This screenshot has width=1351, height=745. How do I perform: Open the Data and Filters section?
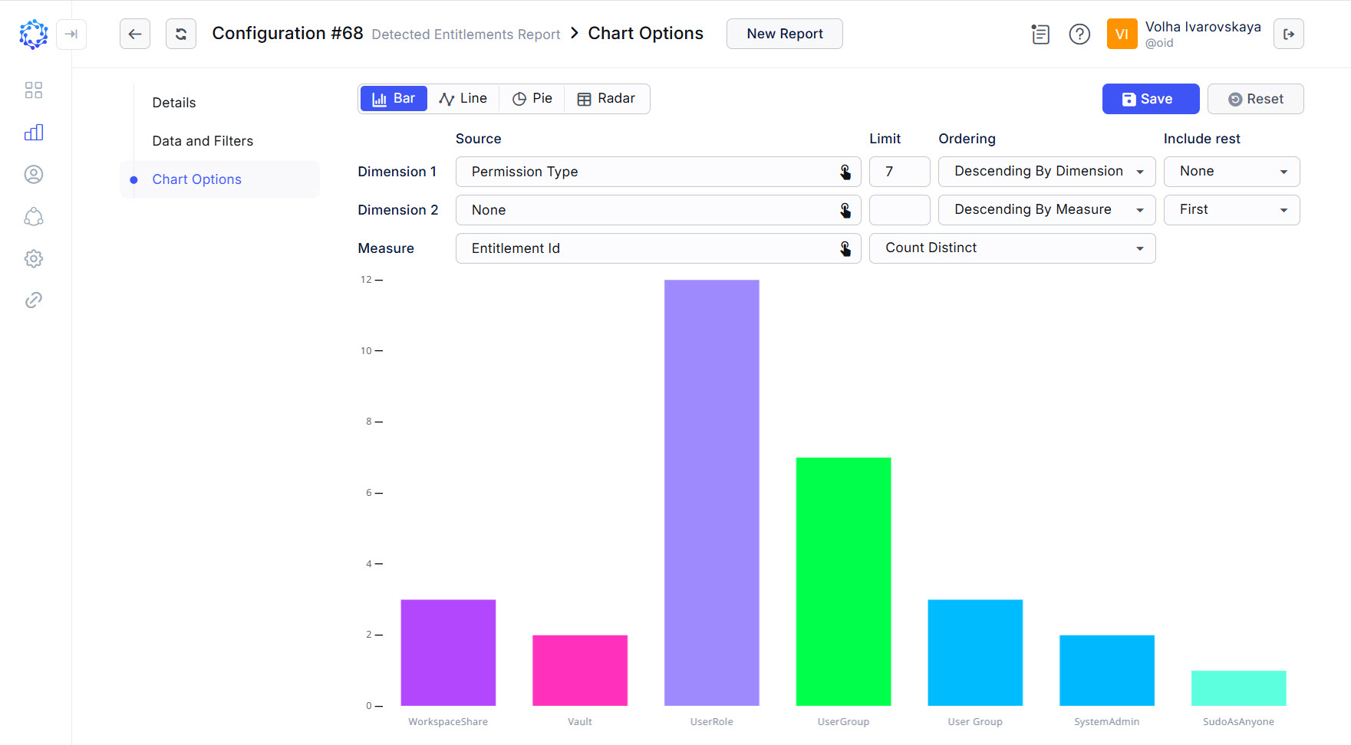[x=203, y=140]
